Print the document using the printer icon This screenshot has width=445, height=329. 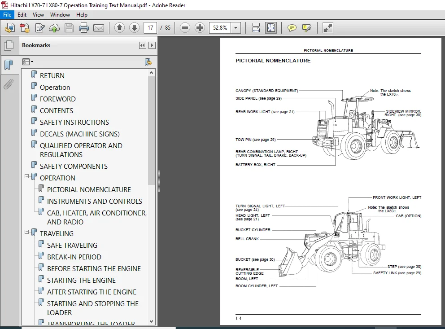pyautogui.click(x=84, y=28)
